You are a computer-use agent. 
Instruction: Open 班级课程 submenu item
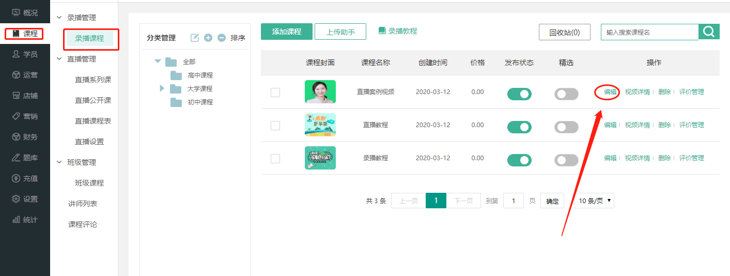tap(89, 183)
